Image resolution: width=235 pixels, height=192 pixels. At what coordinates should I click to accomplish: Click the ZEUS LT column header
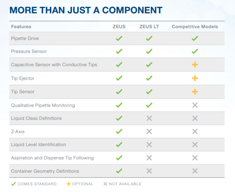pyautogui.click(x=149, y=27)
